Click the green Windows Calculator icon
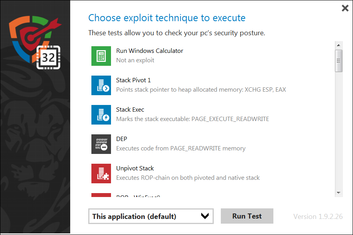Viewport: 353px width, 235px height. point(101,56)
